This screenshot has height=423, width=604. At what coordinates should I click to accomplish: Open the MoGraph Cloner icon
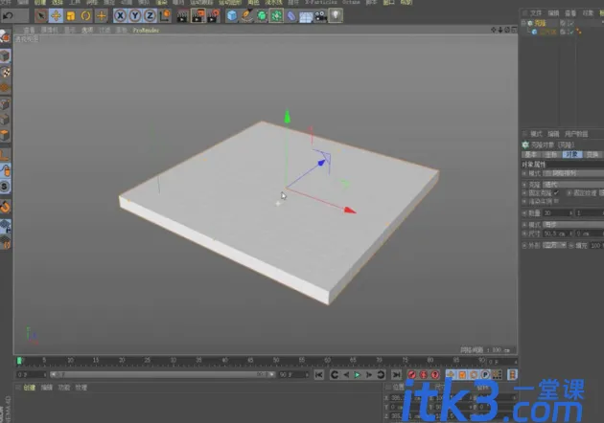click(276, 15)
